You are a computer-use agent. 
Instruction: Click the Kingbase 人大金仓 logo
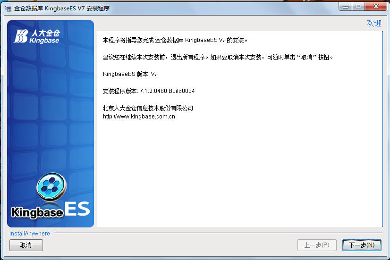click(x=37, y=36)
